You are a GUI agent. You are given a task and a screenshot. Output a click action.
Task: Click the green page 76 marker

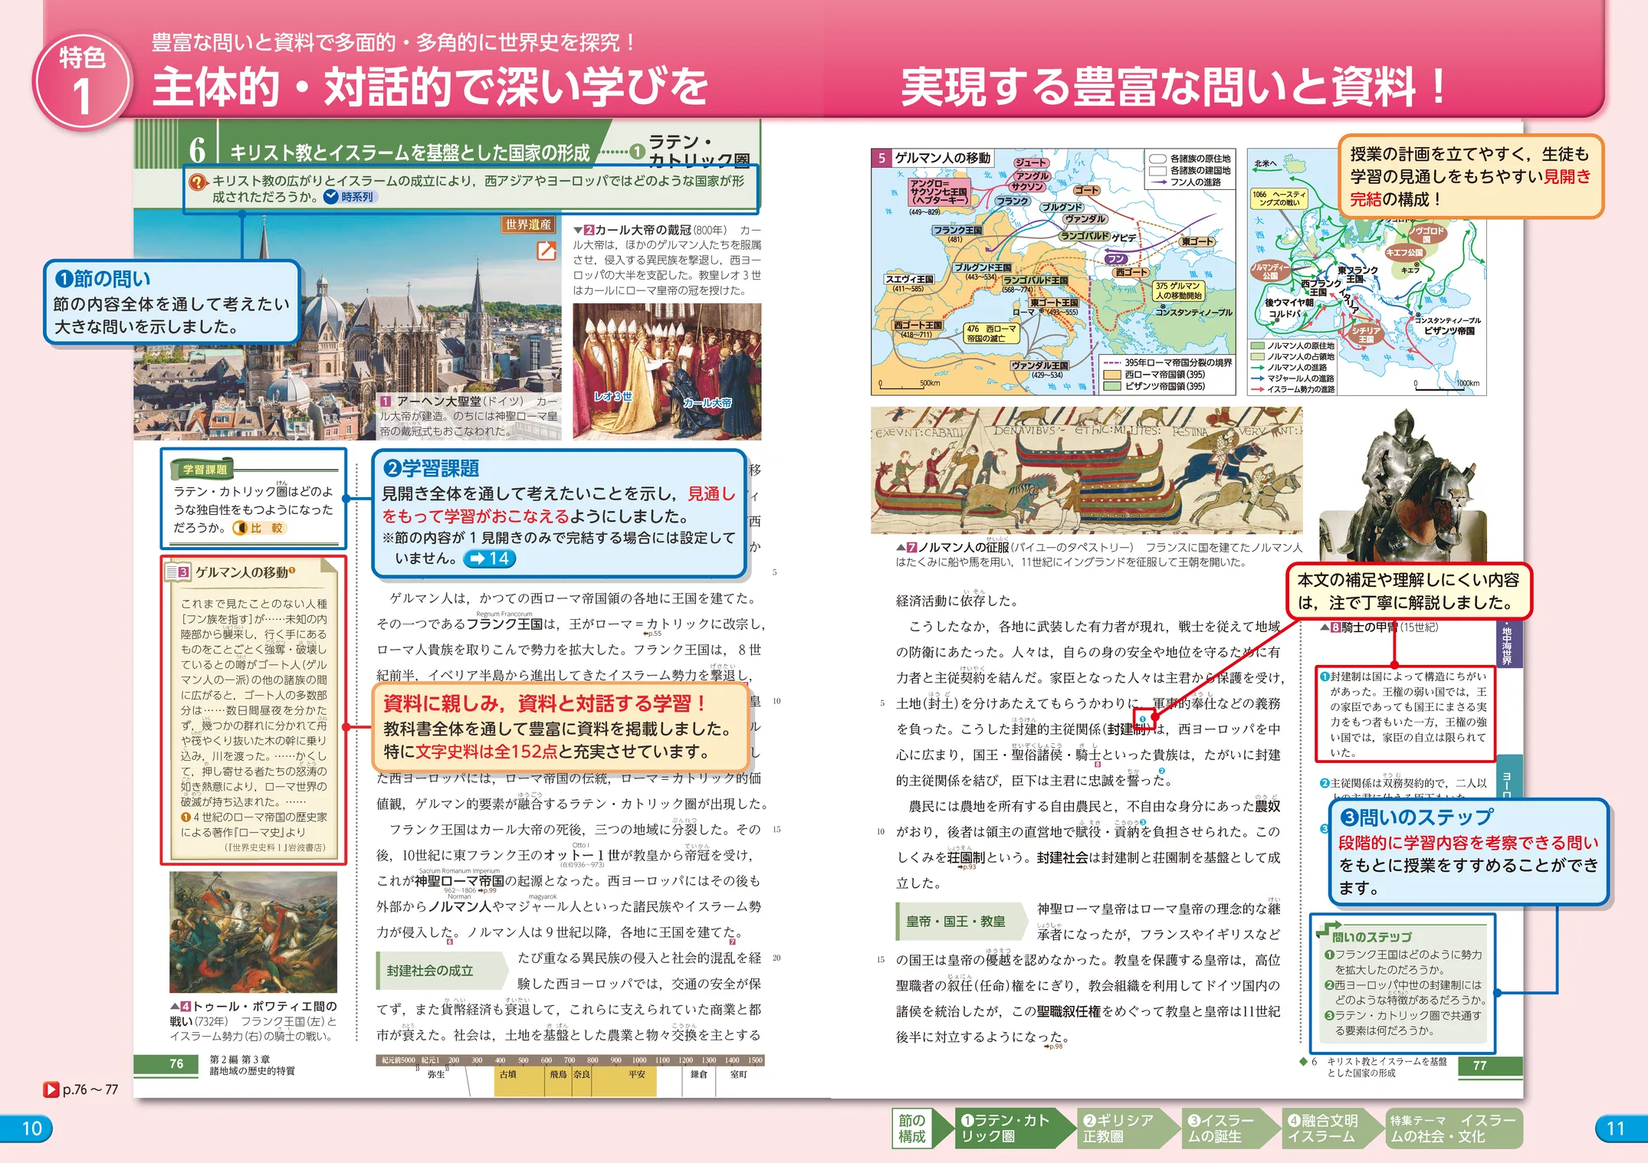point(166,1064)
